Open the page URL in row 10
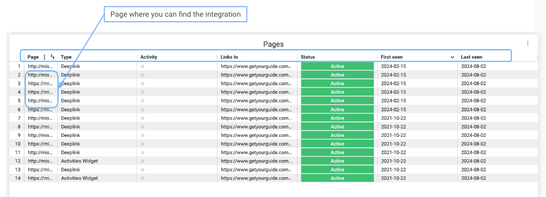Screen dimensions: 546x197 [40, 144]
